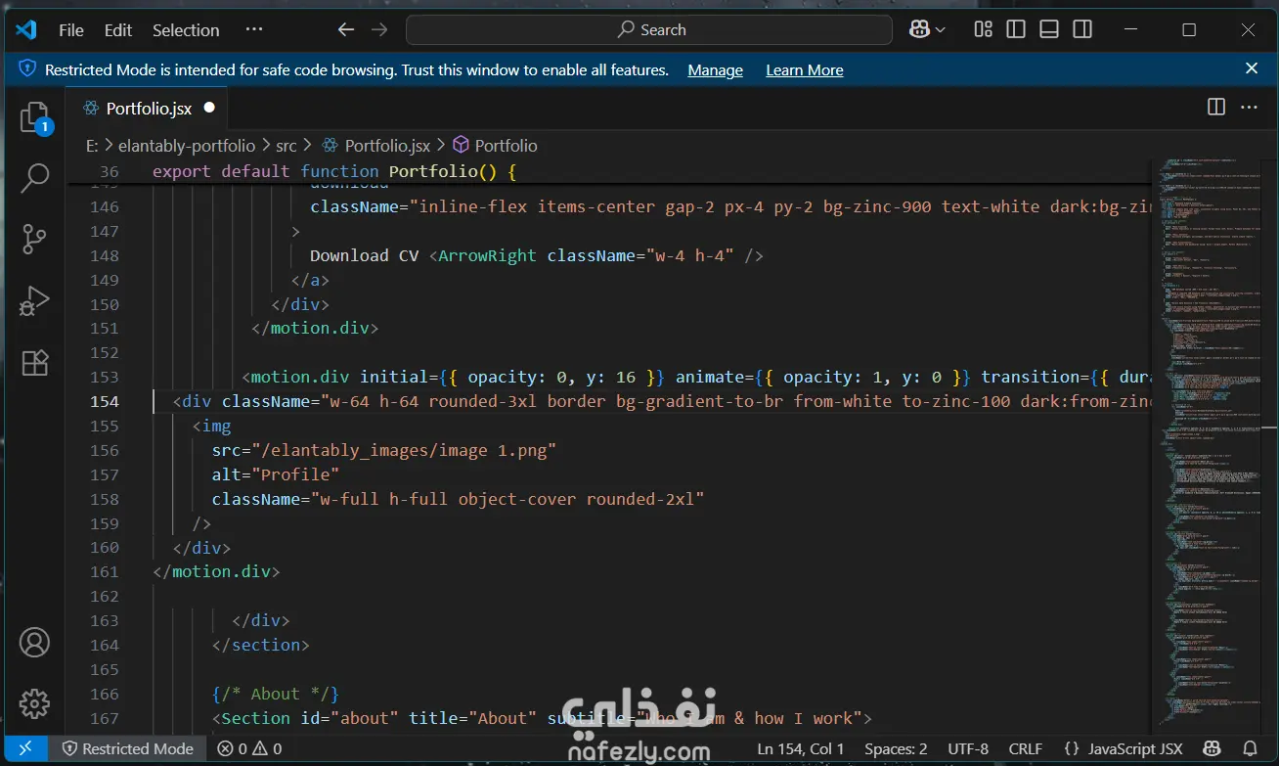The width and height of the screenshot is (1279, 766).
Task: Click the Search command center box
Action: point(649,30)
